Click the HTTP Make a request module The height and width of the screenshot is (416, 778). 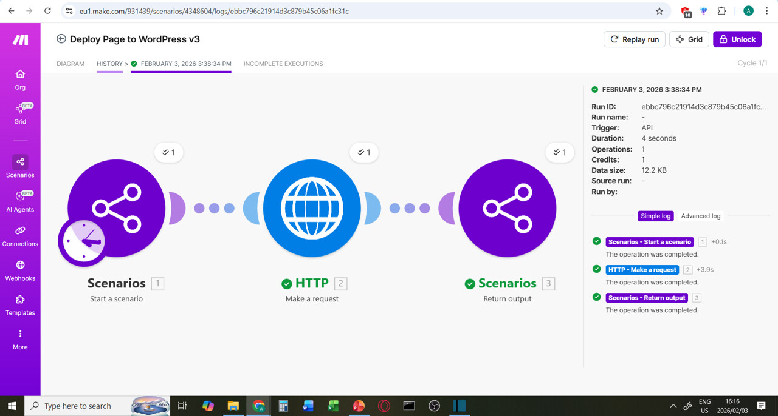[x=312, y=208]
